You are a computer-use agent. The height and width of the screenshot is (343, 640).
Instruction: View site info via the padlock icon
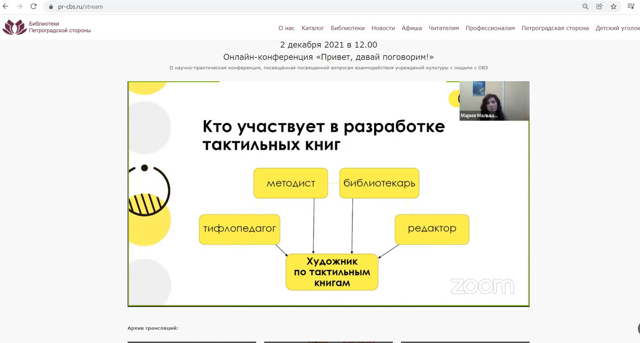point(51,7)
